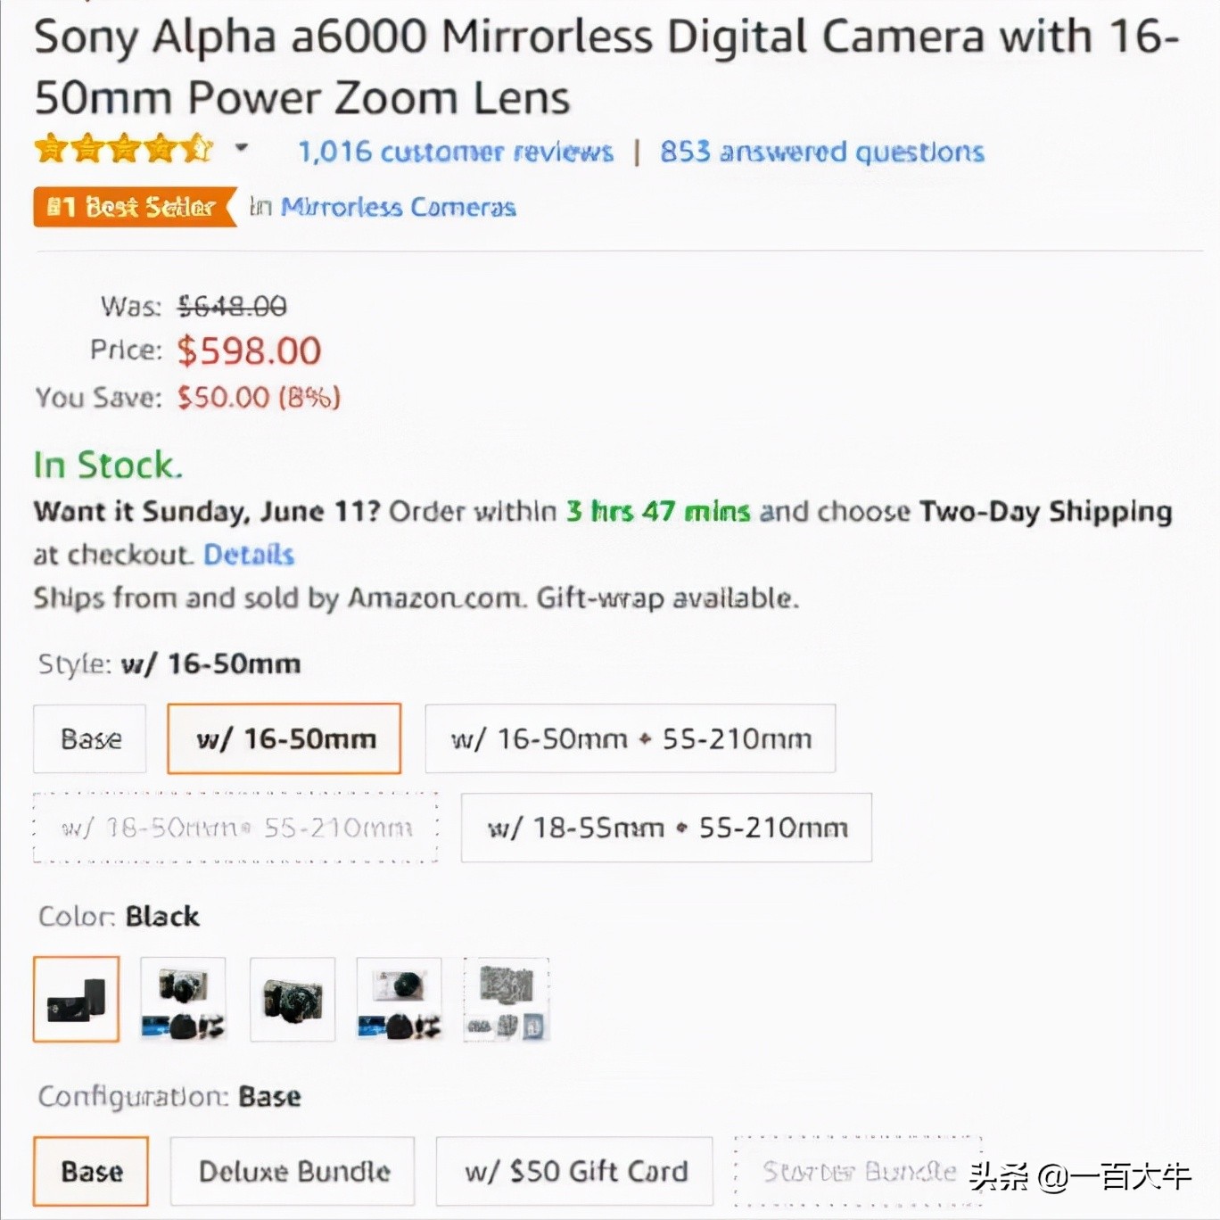This screenshot has height=1220, width=1220.
Task: Pick the fourth camera color thumbnail
Action: [x=399, y=999]
